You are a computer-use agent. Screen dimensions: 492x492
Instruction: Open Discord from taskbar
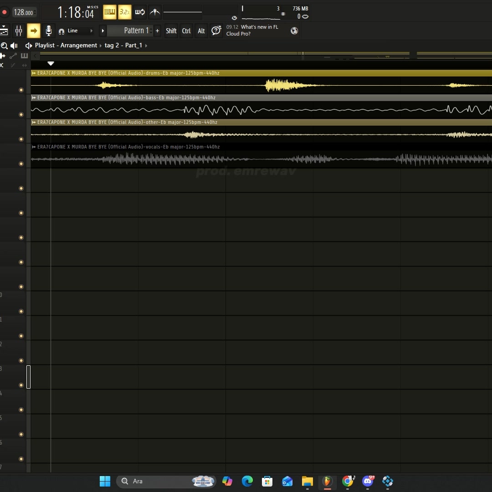pyautogui.click(x=368, y=481)
